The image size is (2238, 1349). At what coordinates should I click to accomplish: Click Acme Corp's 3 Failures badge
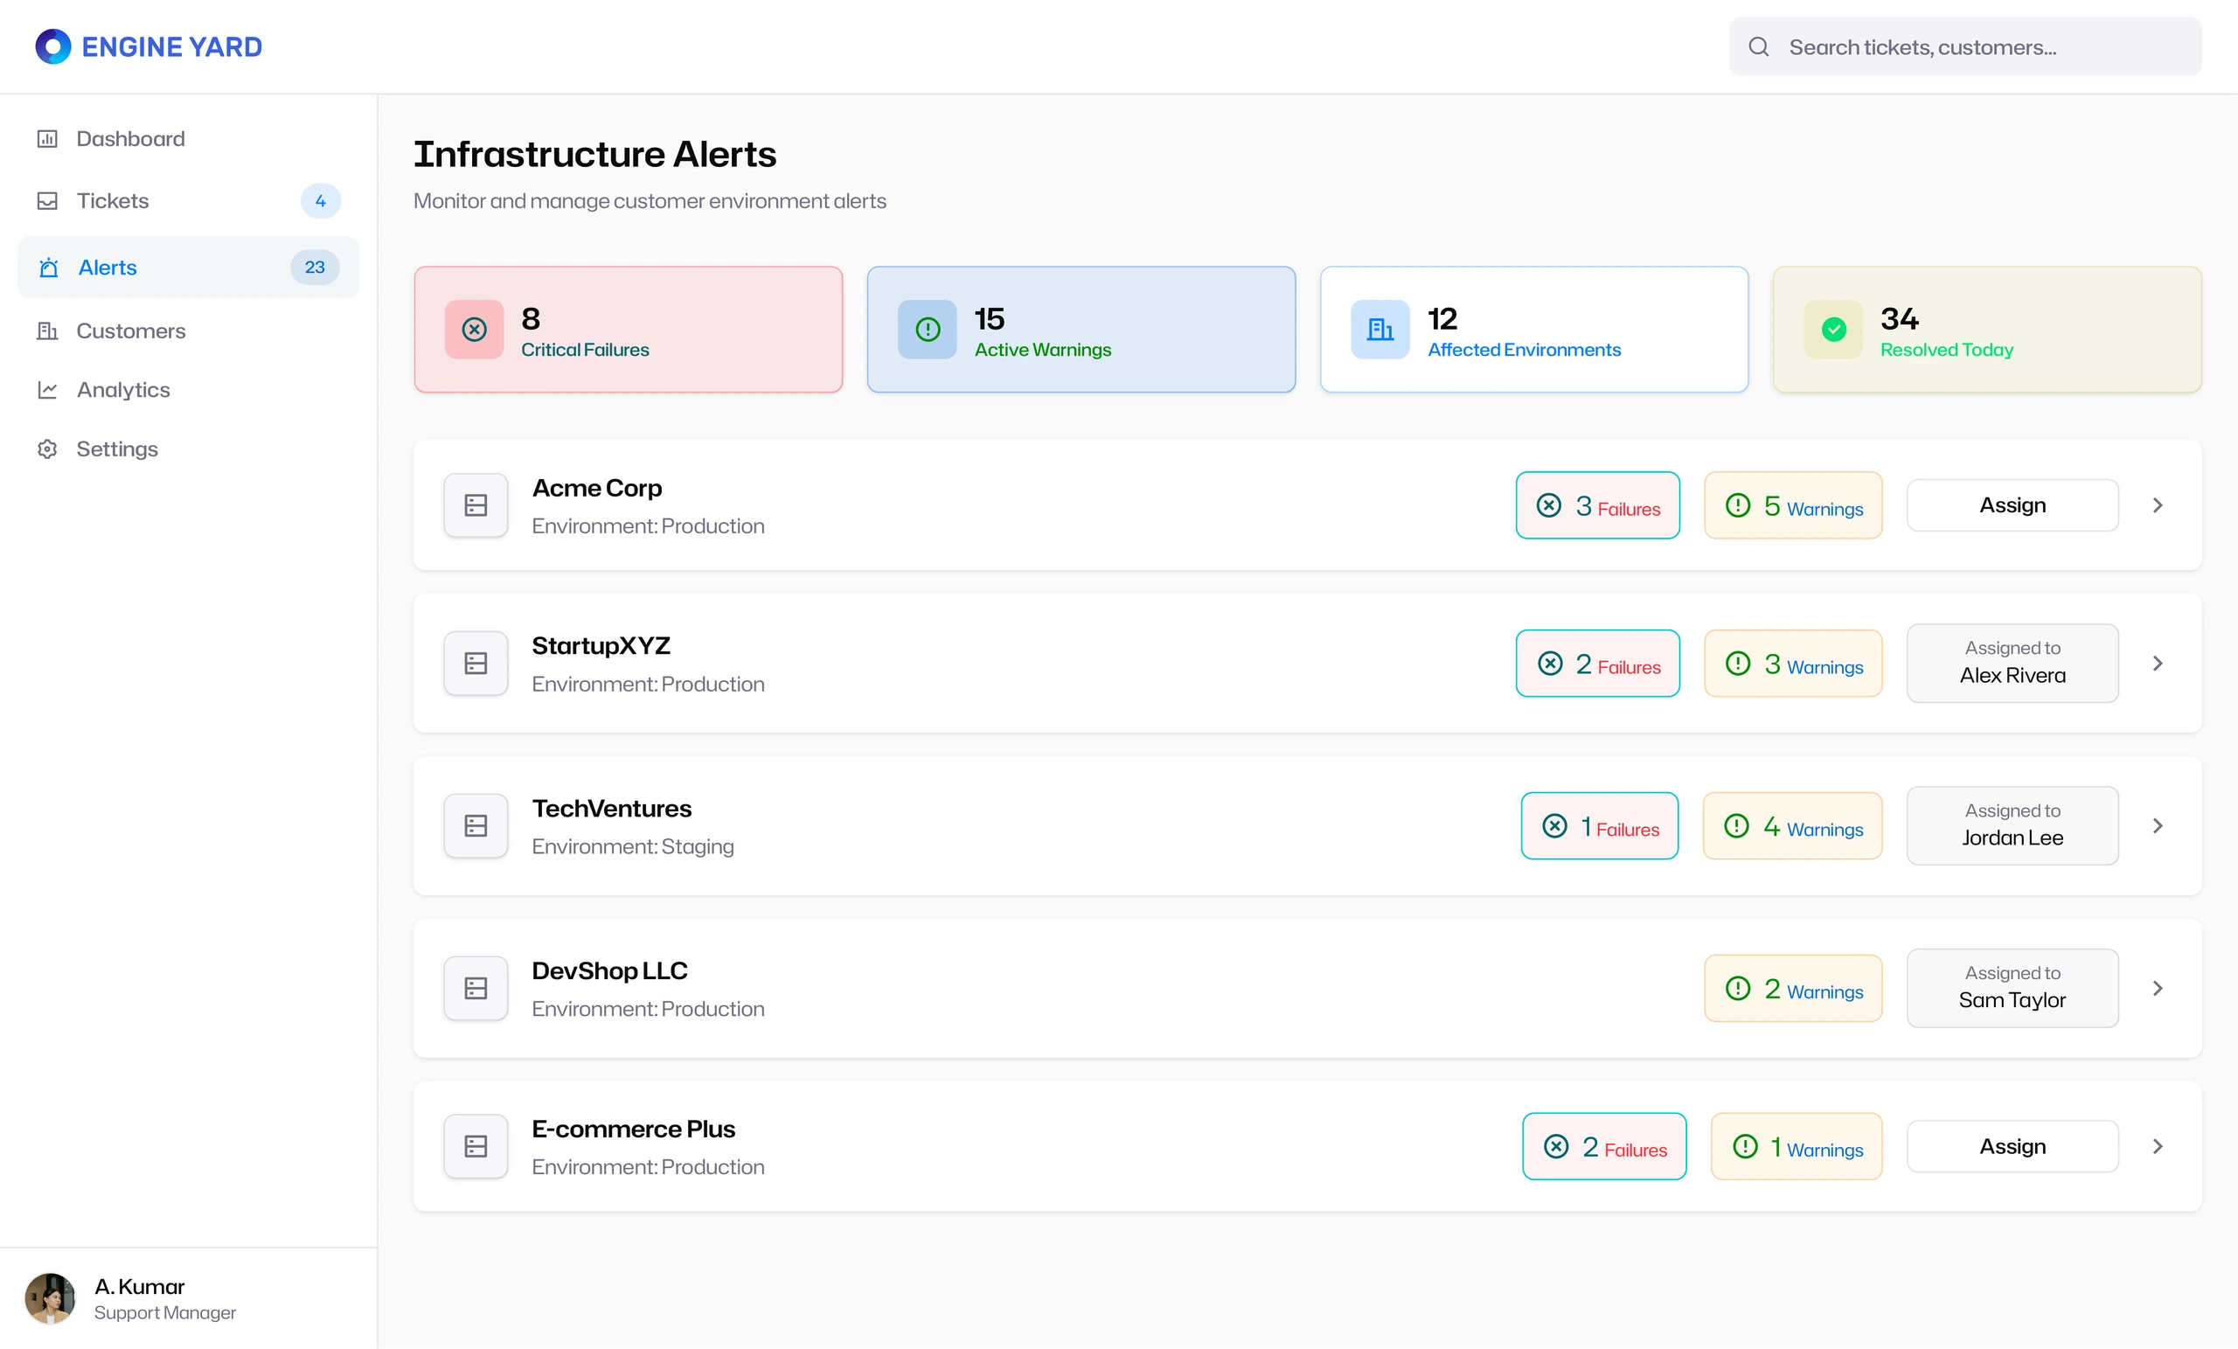[1598, 505]
